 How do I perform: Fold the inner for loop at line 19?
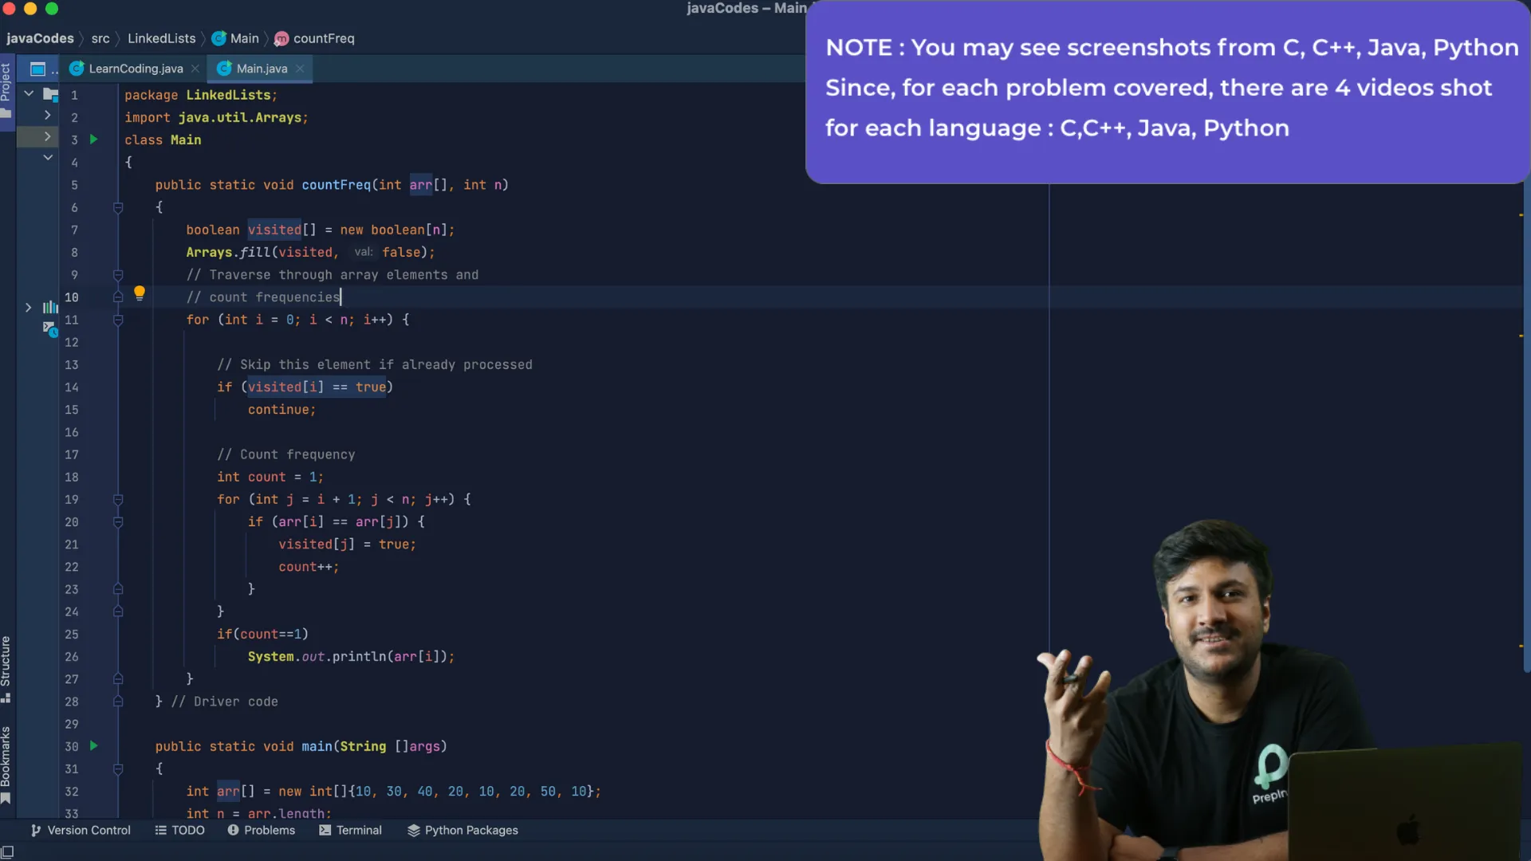118,500
